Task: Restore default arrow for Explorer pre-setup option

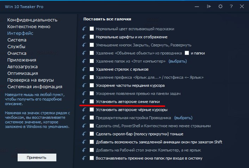Action: click(84, 118)
